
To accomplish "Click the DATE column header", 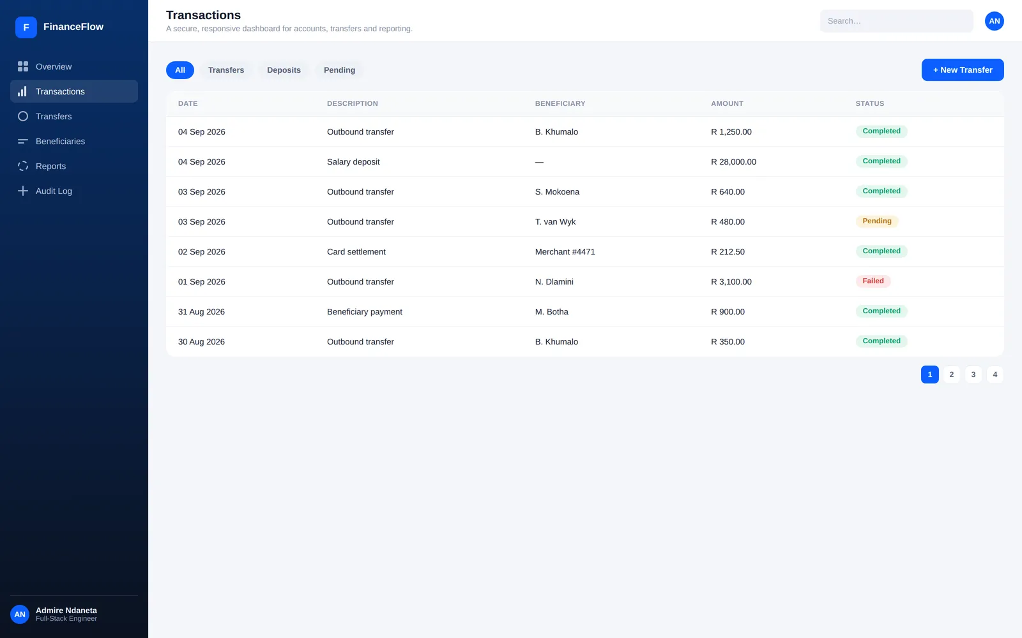I will coord(188,103).
